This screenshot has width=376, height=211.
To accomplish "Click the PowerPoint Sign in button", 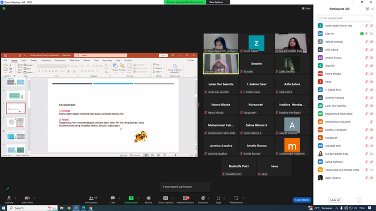I will [x=163, y=55].
